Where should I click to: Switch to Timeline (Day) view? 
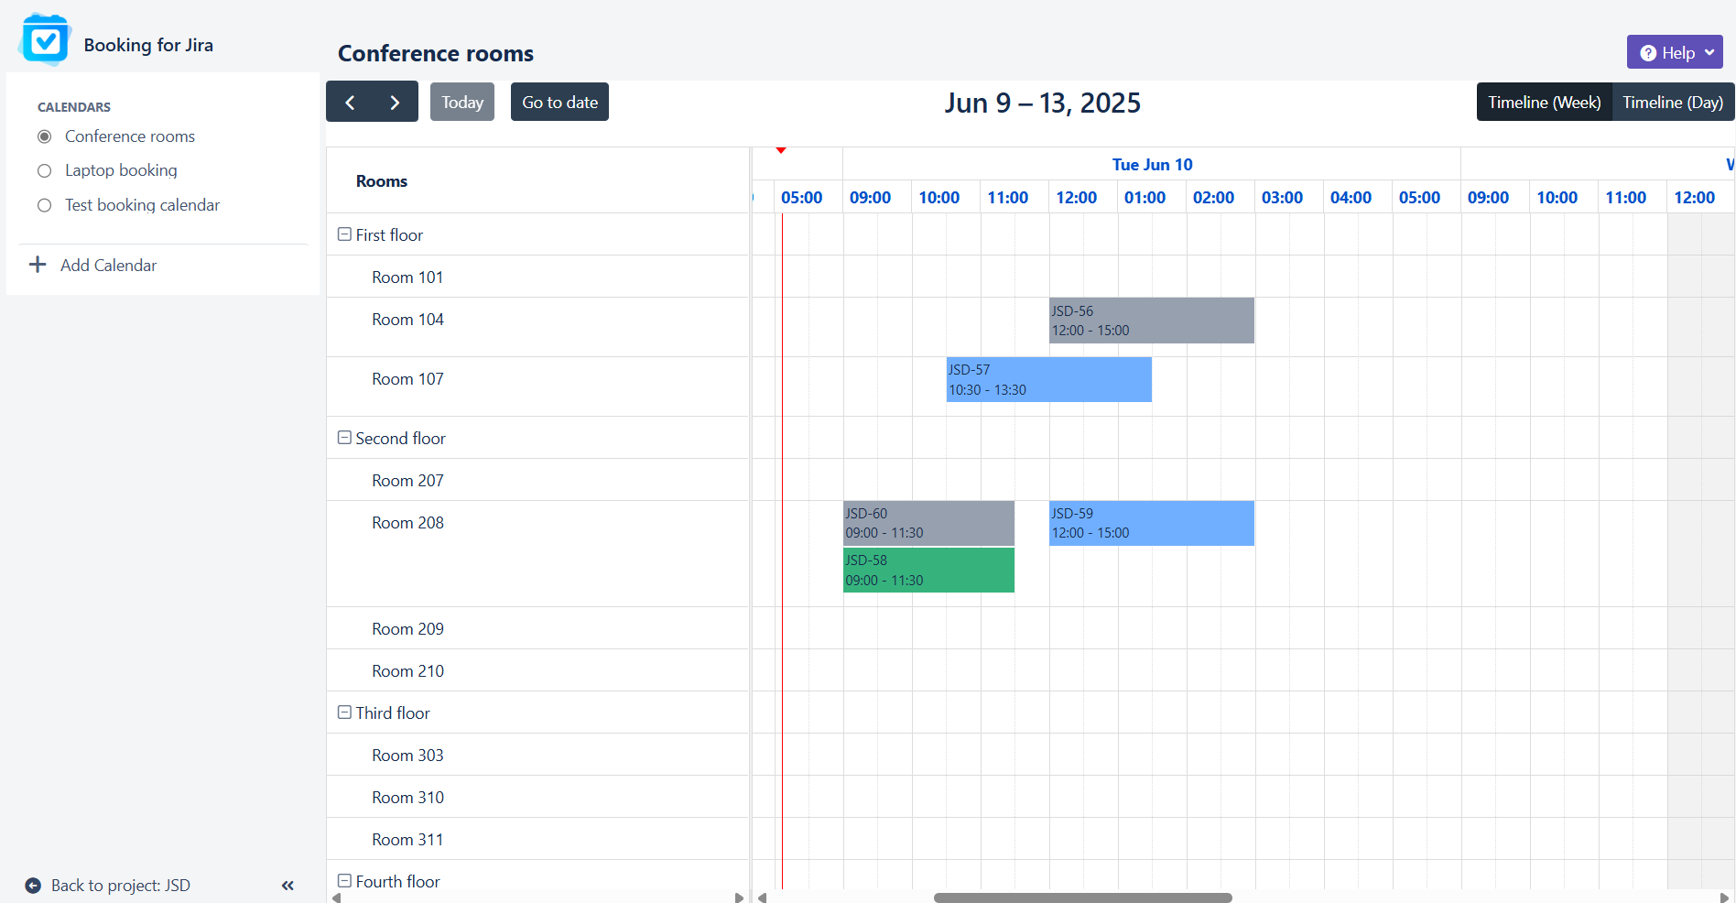[x=1672, y=103]
